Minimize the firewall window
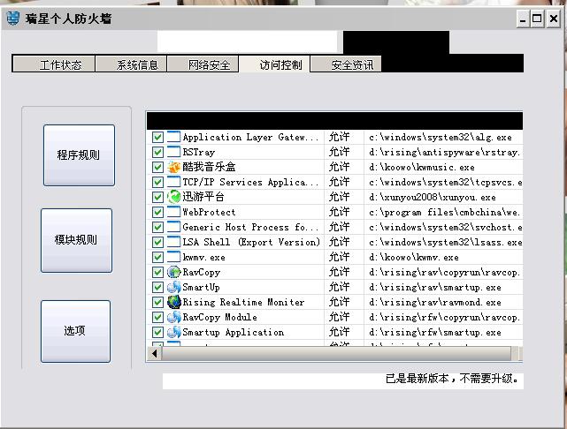Image resolution: width=567 pixels, height=429 pixels. pyautogui.click(x=523, y=19)
